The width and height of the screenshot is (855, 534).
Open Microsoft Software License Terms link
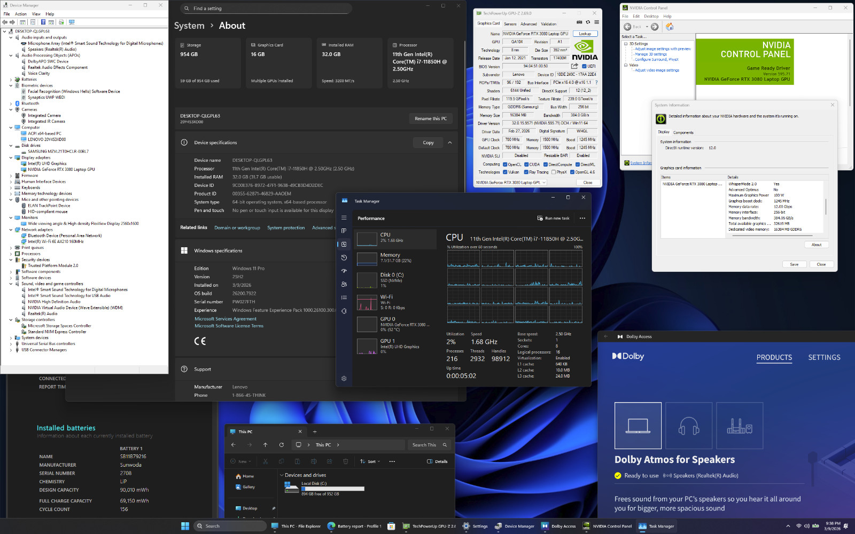pyautogui.click(x=229, y=326)
